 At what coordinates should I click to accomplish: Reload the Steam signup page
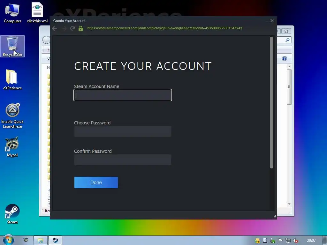pyautogui.click(x=72, y=28)
